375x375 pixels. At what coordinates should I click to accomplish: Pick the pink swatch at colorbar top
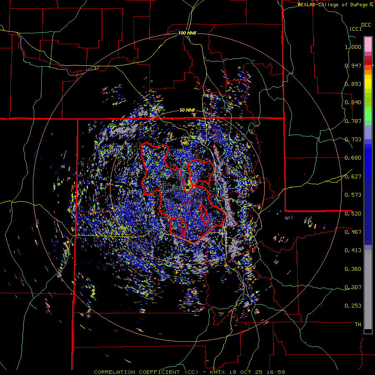coord(368,44)
